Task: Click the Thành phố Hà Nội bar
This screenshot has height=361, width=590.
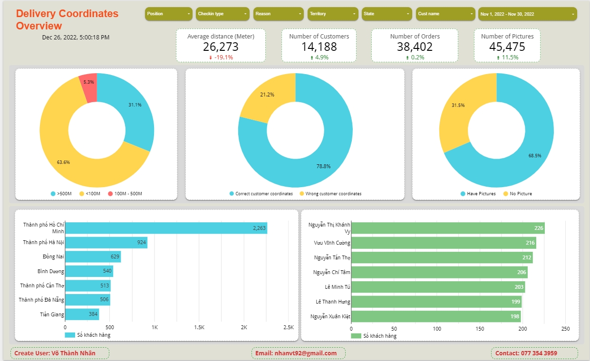Action: (106, 242)
